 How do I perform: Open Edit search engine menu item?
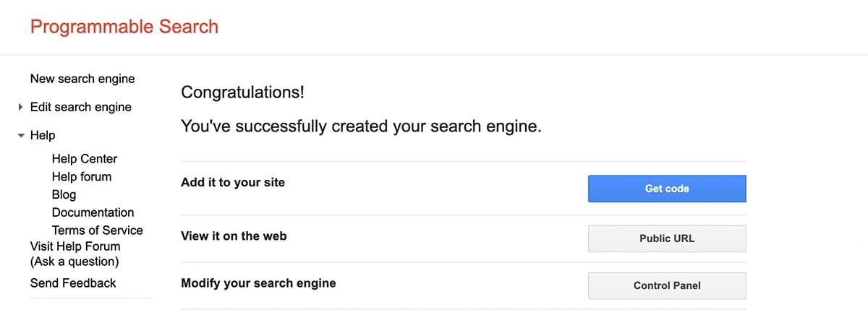(x=81, y=107)
